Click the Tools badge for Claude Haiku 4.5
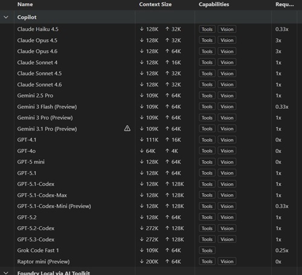The height and width of the screenshot is (275, 302). [207, 29]
